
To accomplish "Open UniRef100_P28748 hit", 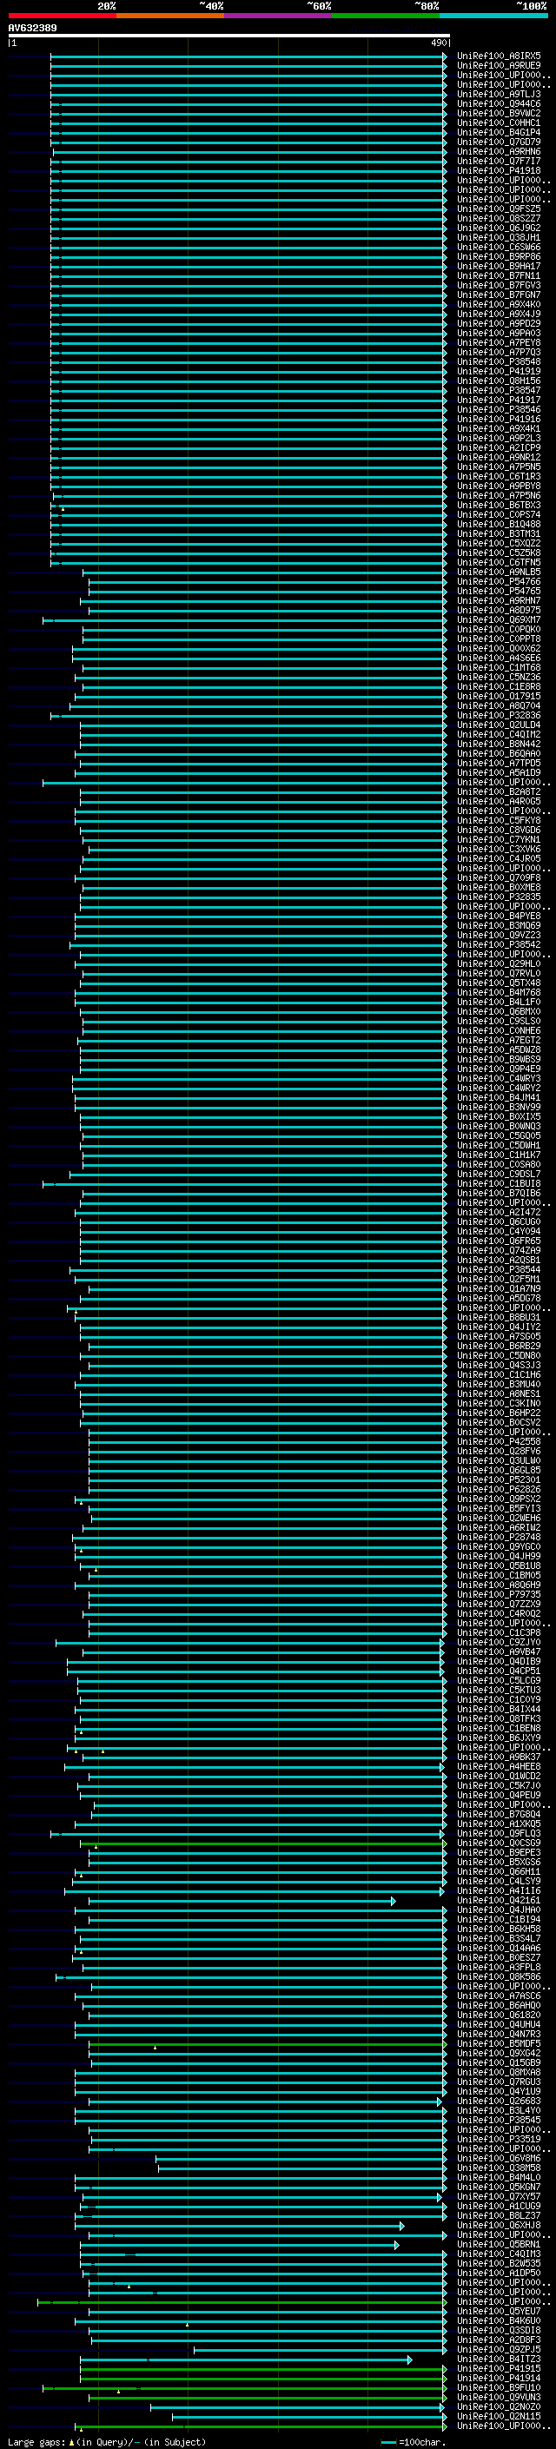I will tap(499, 1536).
